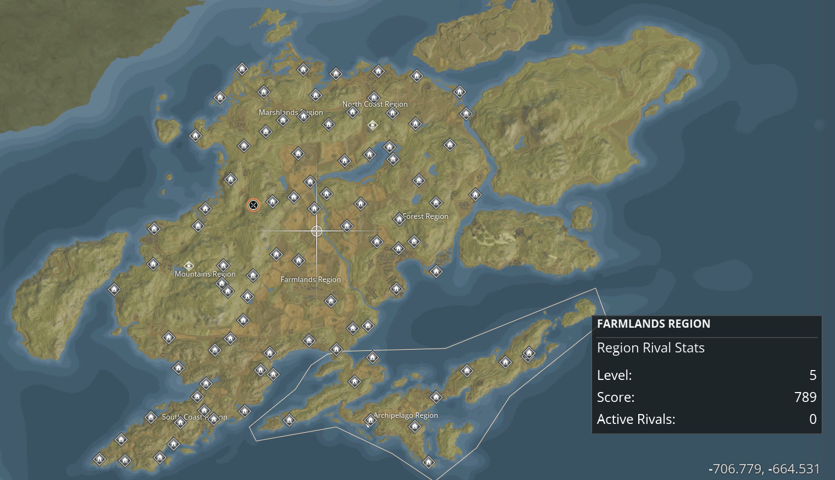The width and height of the screenshot is (835, 480).
Task: Click the Active Rivals value 0
Action: tap(813, 419)
